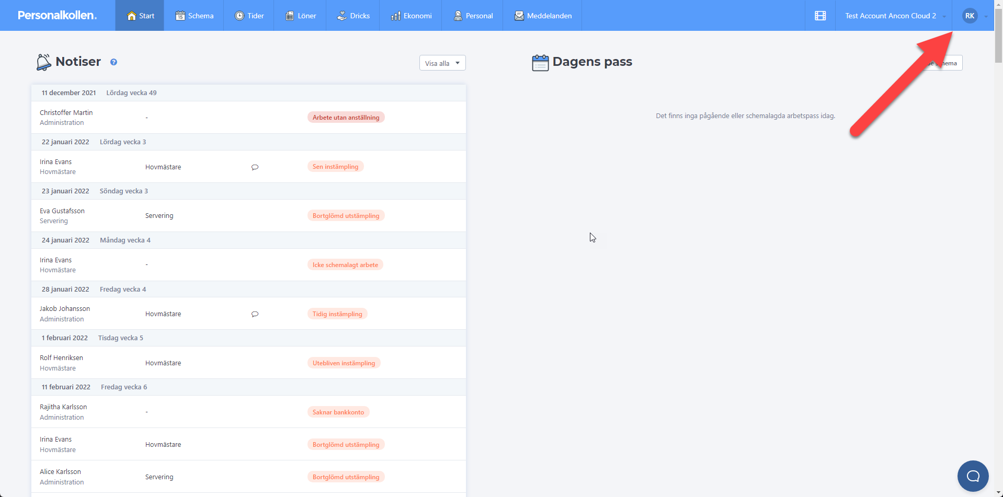Click the Arbete utan anställning badge
The image size is (1003, 497).
coord(346,117)
